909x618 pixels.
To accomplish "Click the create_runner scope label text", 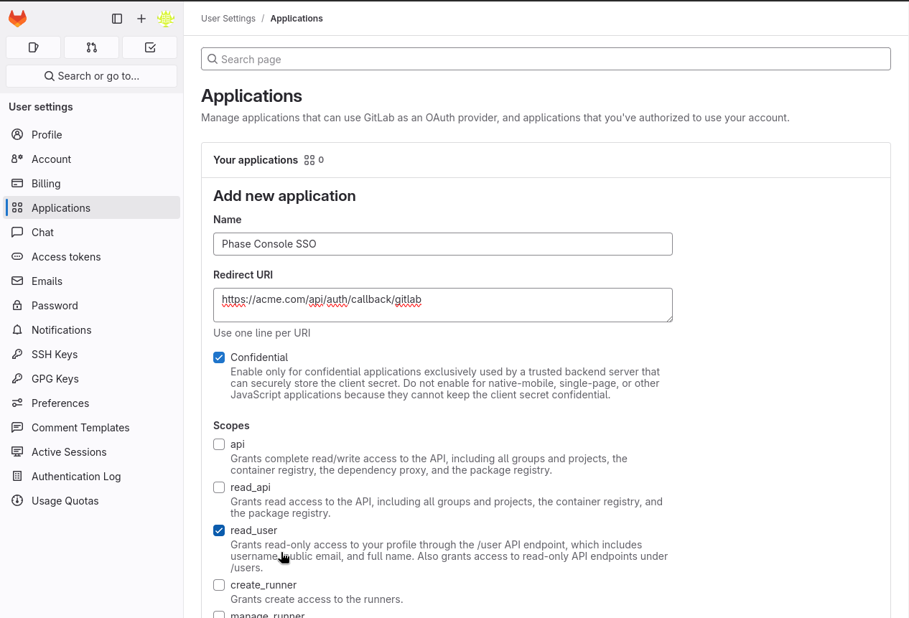I will (x=264, y=585).
